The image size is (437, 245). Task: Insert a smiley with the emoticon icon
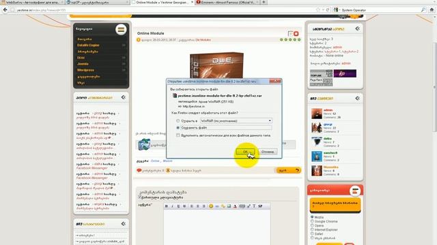211,206
